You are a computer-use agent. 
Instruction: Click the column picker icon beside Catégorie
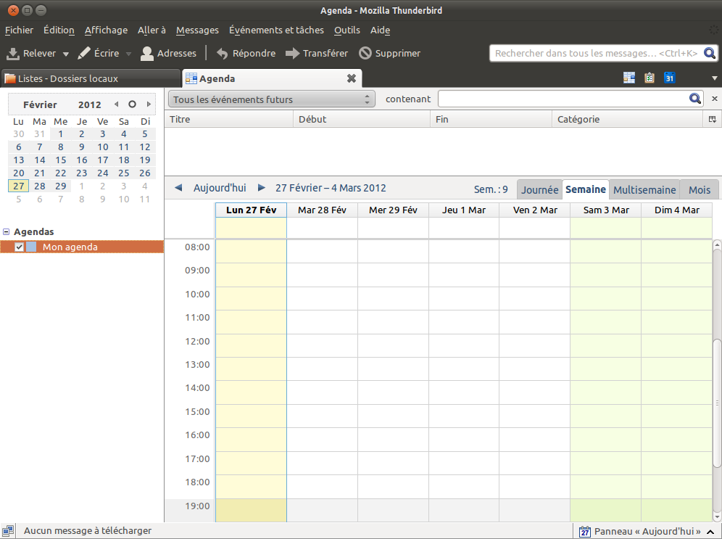712,119
